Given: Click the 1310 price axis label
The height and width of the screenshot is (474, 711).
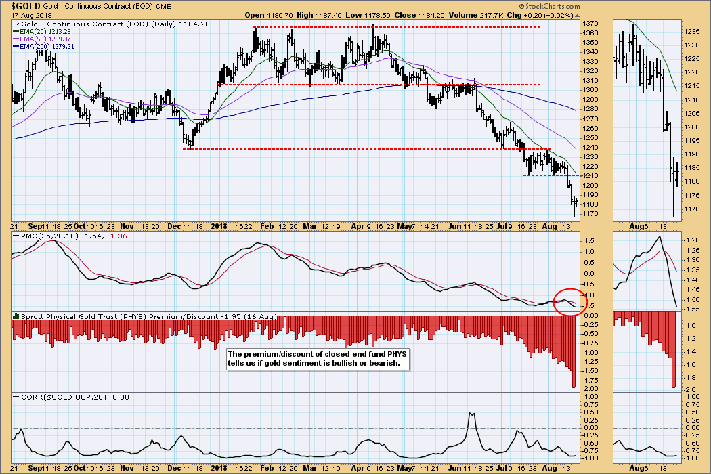Looking at the screenshot, I should (x=590, y=81).
